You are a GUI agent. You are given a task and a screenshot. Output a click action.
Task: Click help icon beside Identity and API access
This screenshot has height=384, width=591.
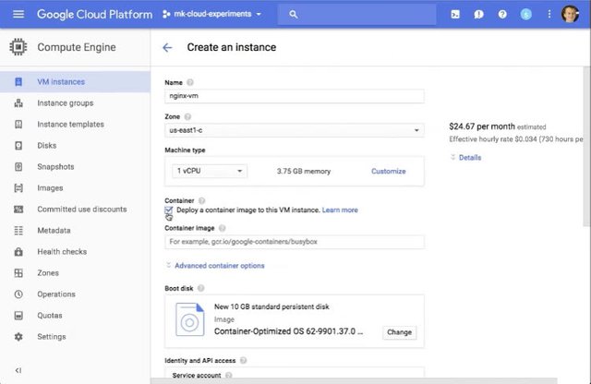point(243,360)
